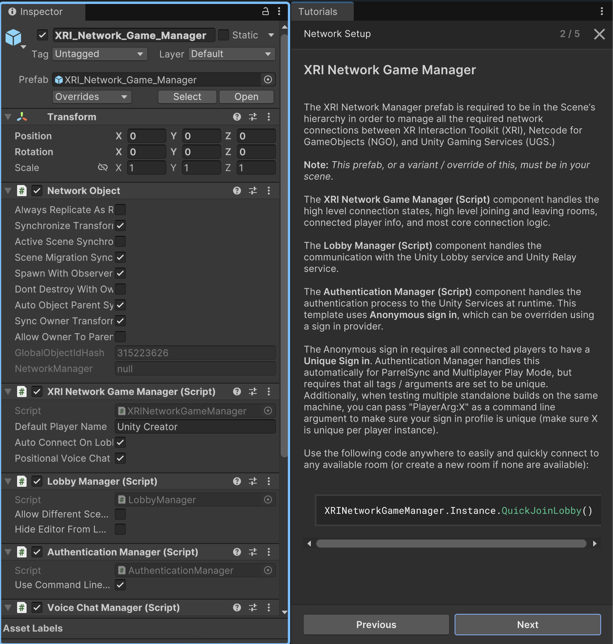Enable Always Replicate As Root checkbox
The image size is (613, 644).
click(120, 210)
